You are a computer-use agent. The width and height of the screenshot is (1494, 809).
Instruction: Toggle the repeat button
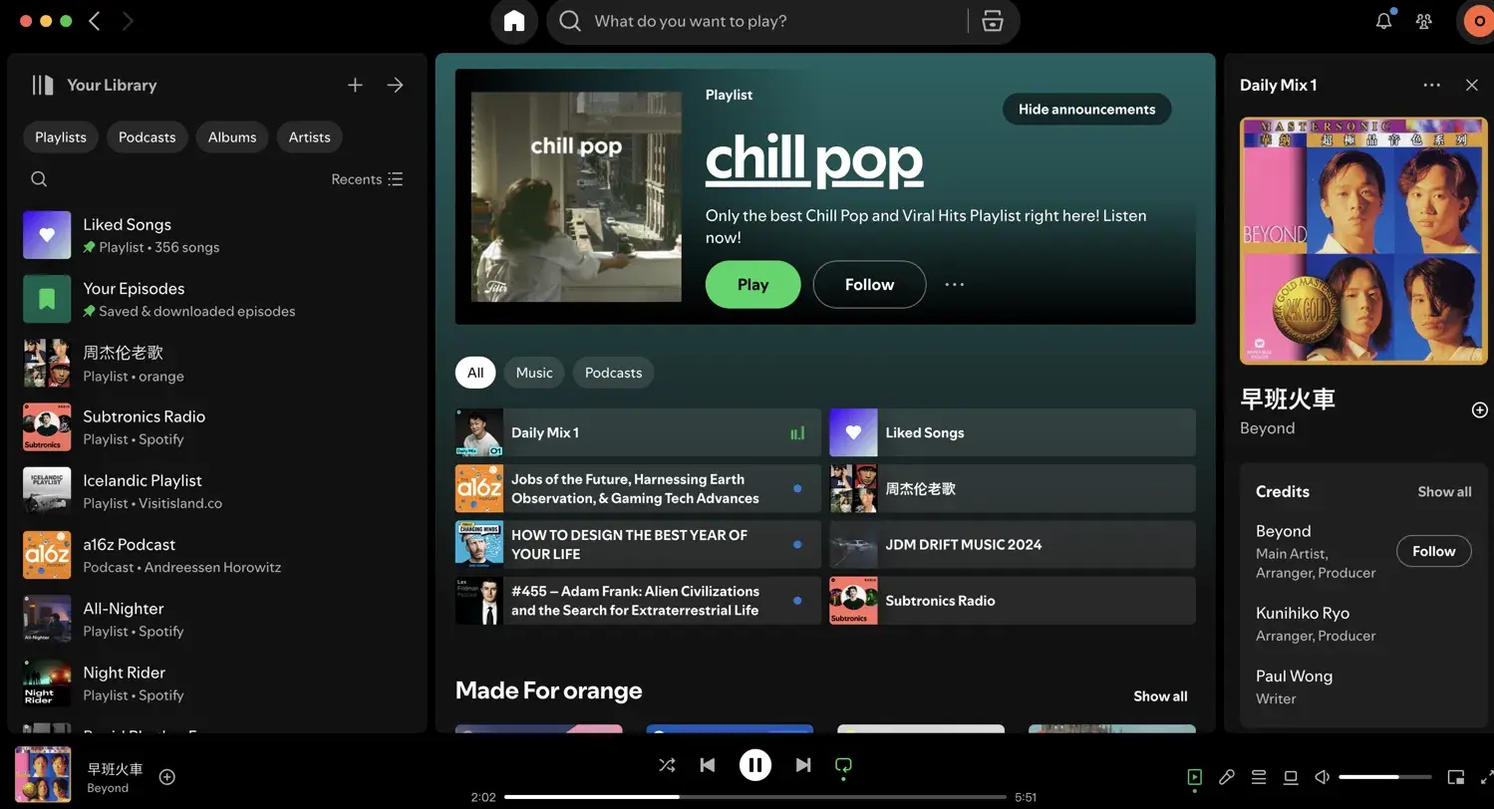tap(843, 765)
